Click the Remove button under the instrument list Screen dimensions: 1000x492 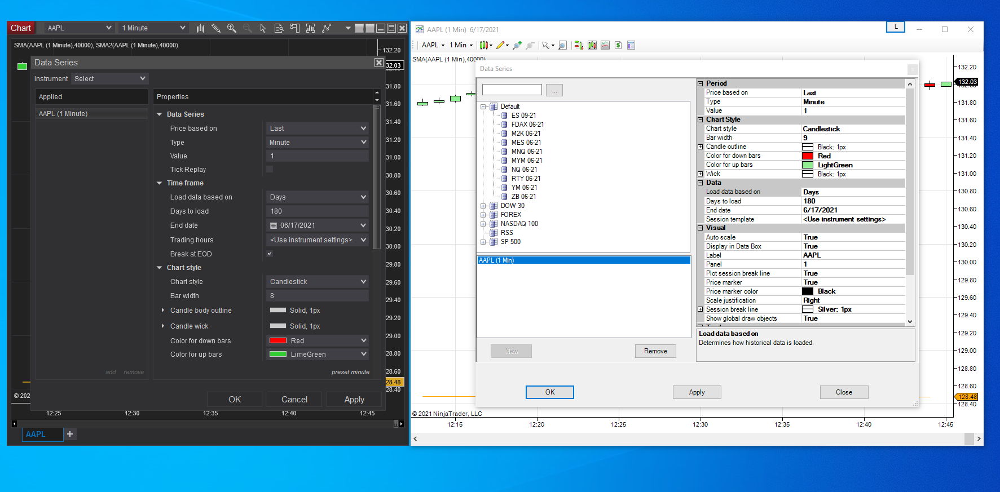655,351
